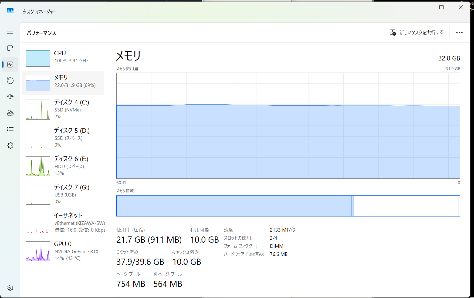Screen dimensions: 474x298
Task: Maximize the Task Manager window
Action: pos(442,7)
